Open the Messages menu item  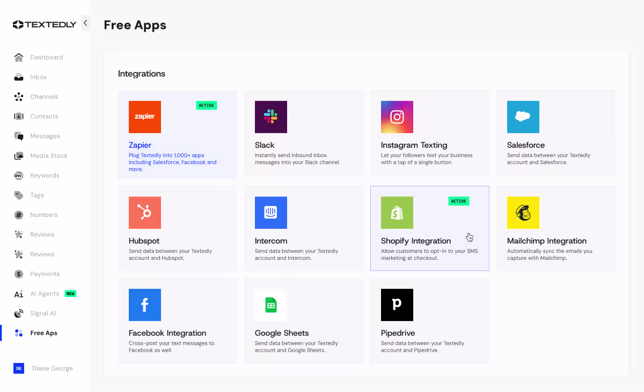45,136
